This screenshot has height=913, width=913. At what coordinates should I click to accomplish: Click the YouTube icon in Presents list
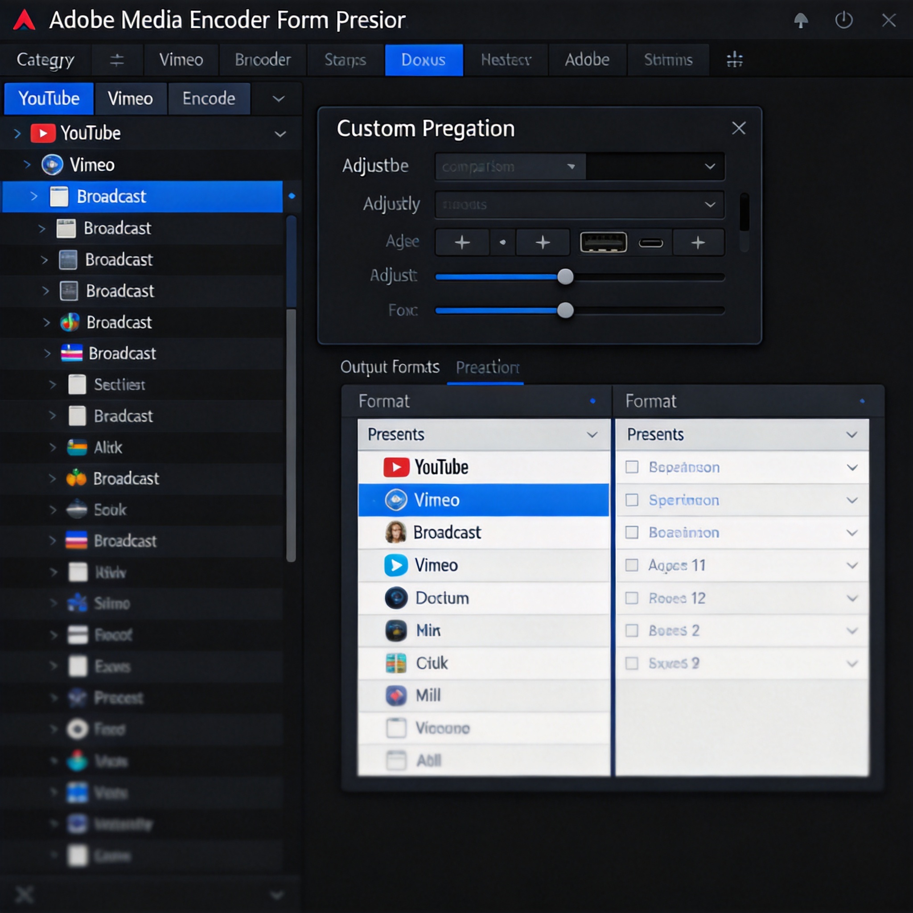[396, 467]
